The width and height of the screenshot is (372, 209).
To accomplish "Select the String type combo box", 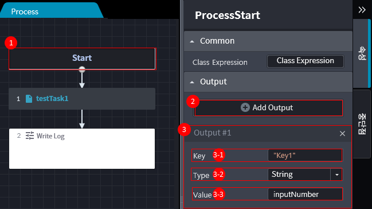I will (x=305, y=175).
